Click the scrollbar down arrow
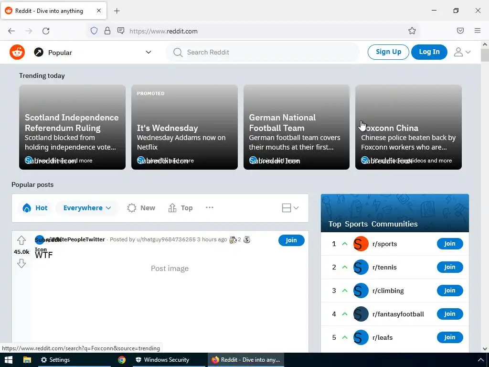The height and width of the screenshot is (367, 489). click(485, 349)
